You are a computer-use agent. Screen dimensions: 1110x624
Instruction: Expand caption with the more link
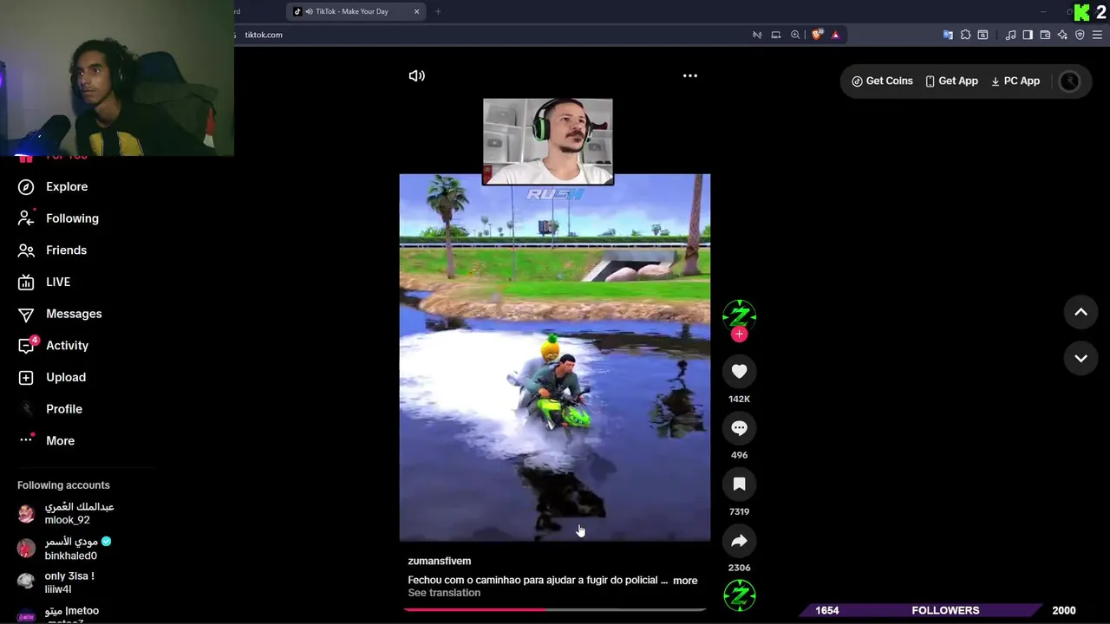(685, 581)
